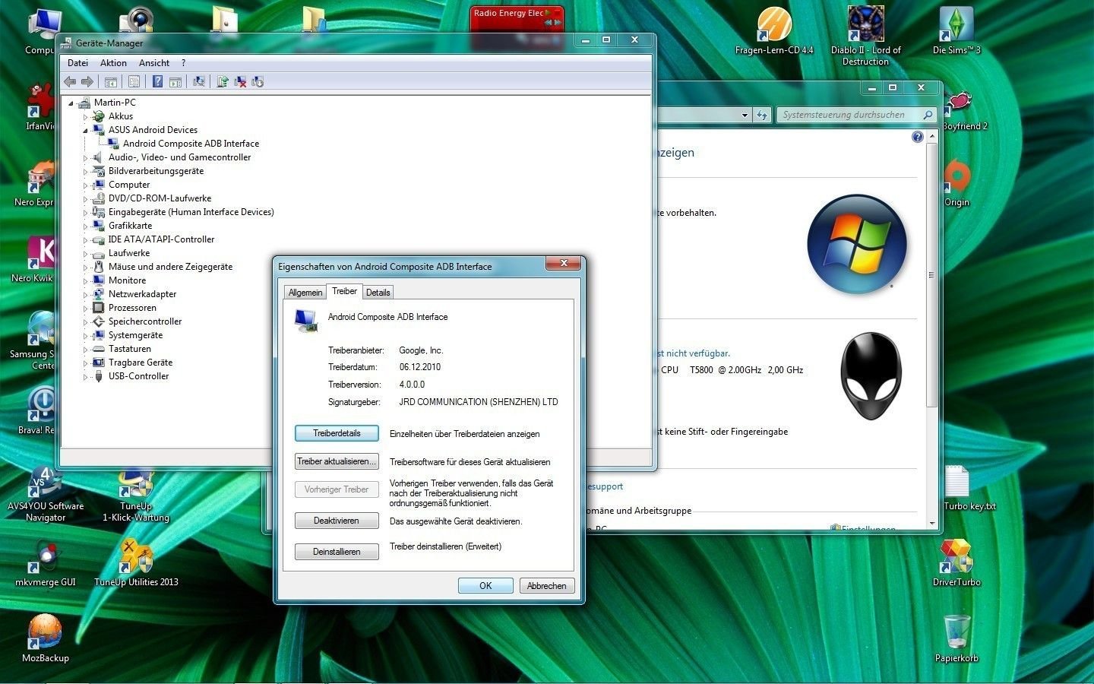Image resolution: width=1094 pixels, height=684 pixels.
Task: Expand the Akkus category
Action: click(x=86, y=117)
